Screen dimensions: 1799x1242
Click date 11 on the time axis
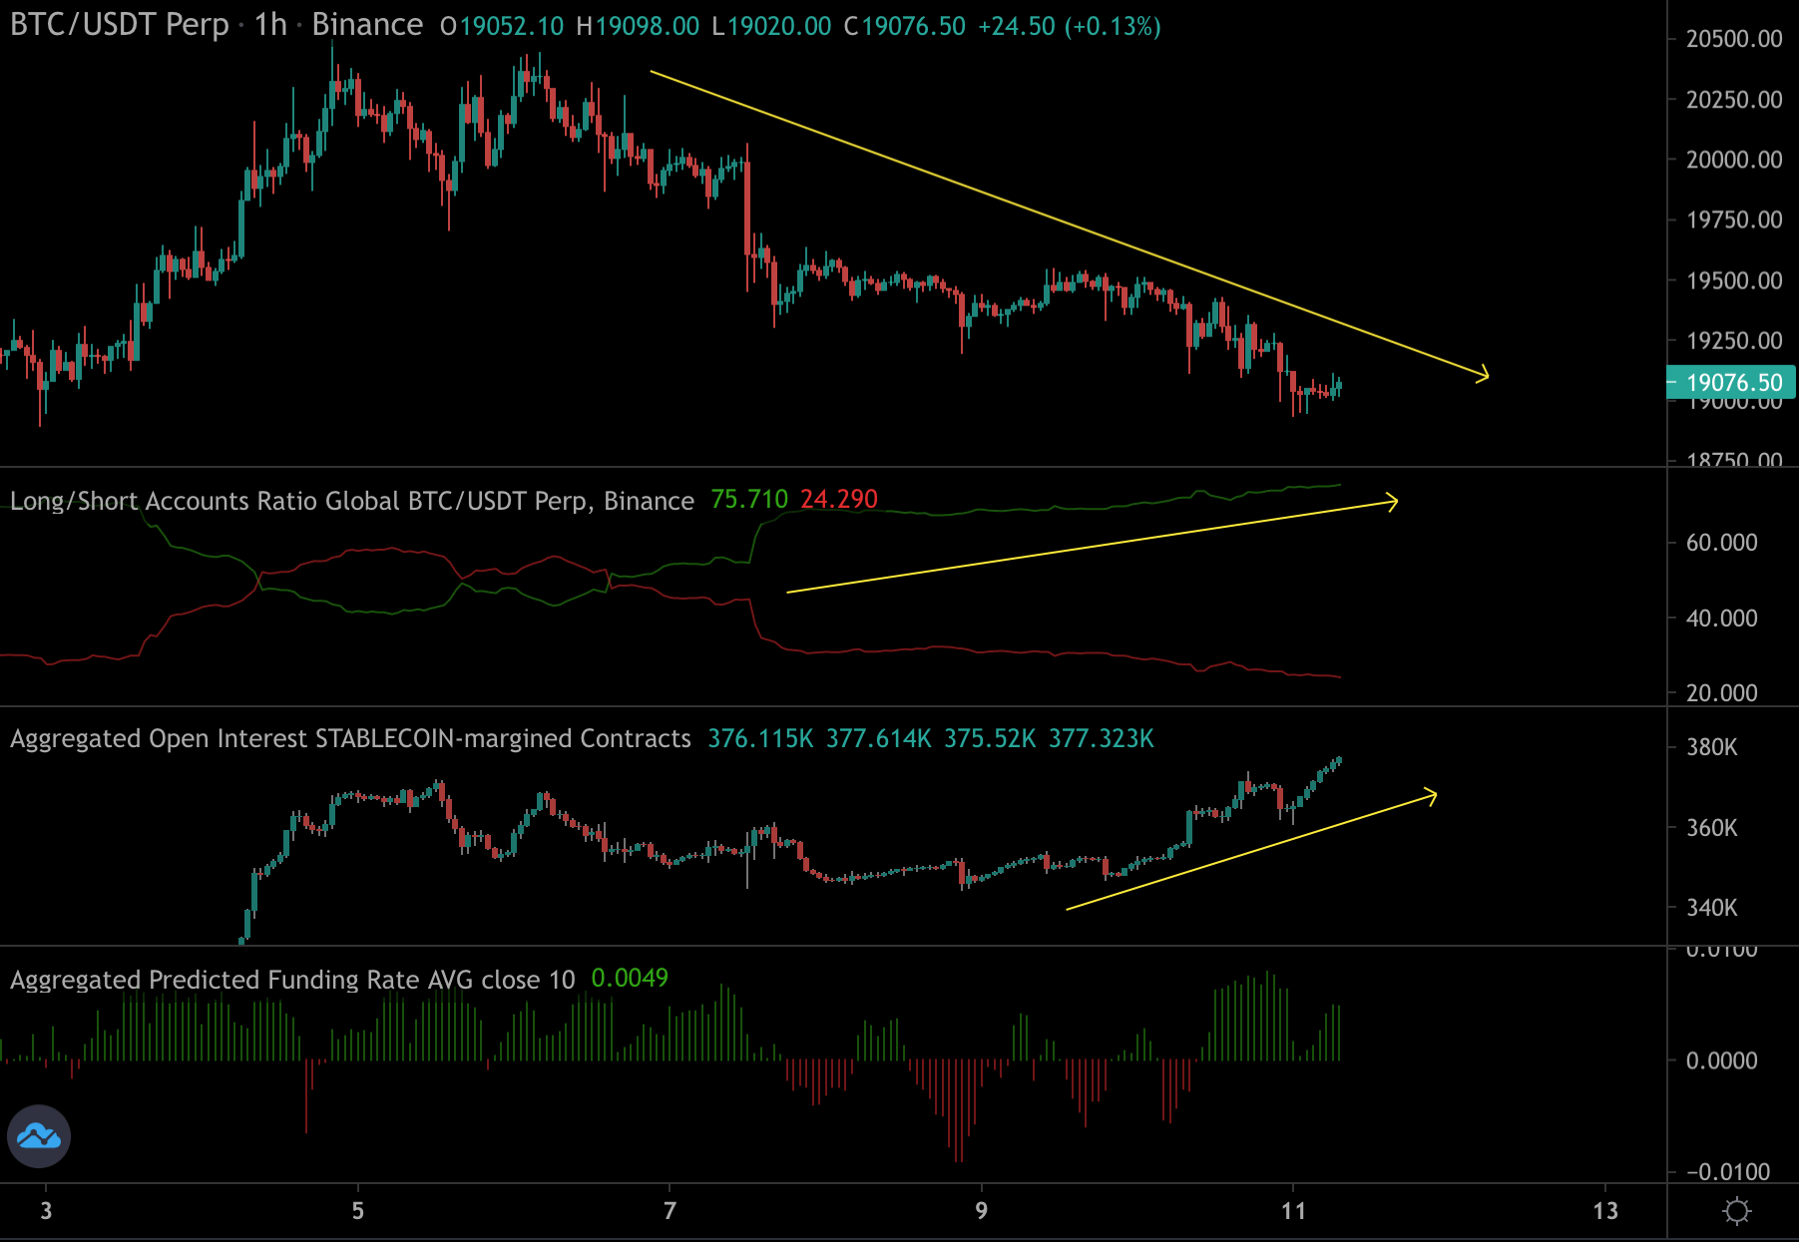(1293, 1211)
